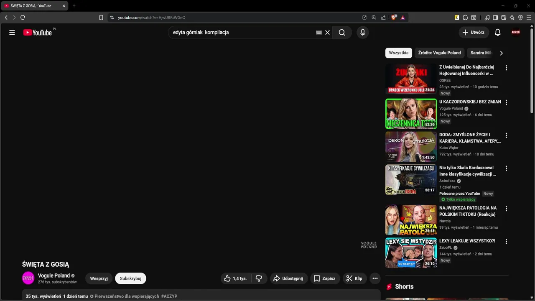Click the browser address bar URL
Viewport: 535px width, 301px height.
(x=152, y=18)
